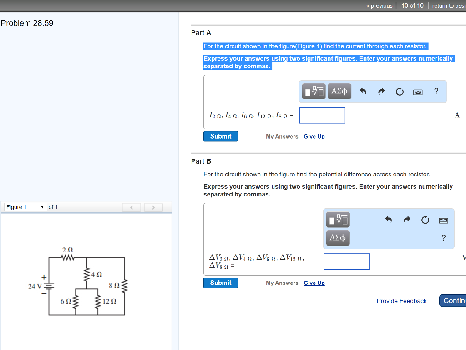Open the equation template palette in Part A
466x350 pixels.
(314, 91)
